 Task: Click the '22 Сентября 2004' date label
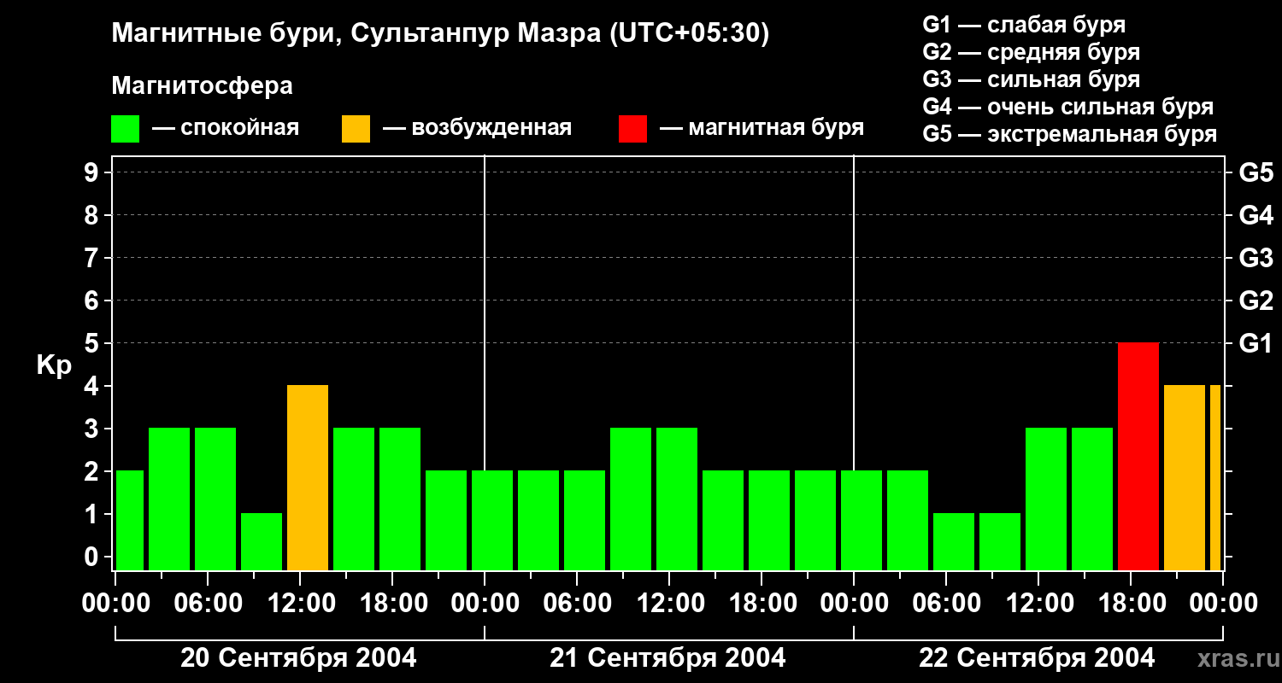(x=1037, y=658)
